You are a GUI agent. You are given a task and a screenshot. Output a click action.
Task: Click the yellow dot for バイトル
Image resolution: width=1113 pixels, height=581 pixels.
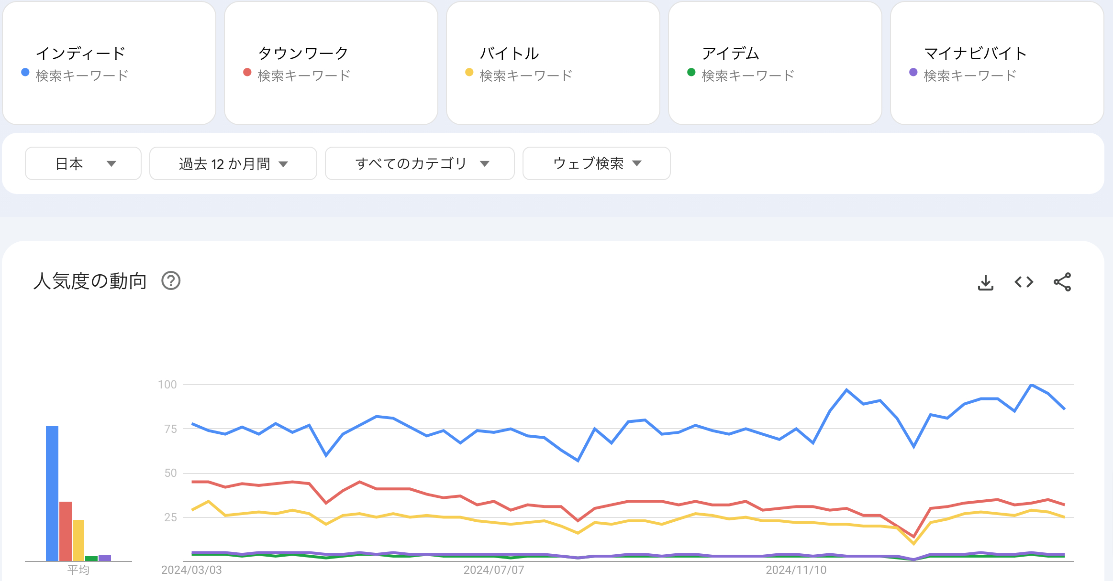469,73
